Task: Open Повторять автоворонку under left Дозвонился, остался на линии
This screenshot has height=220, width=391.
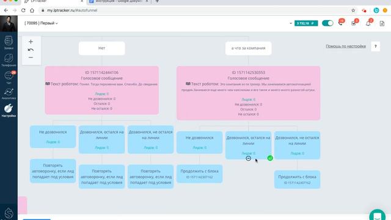Action: [x=102, y=177]
